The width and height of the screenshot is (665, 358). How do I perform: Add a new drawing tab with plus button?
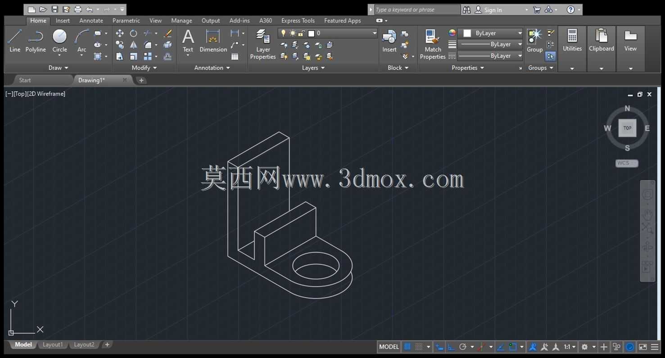click(x=141, y=80)
